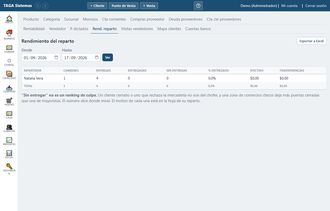This screenshot has width=330, height=211.
Task: Click the Desde date input field
Action: [41, 57]
